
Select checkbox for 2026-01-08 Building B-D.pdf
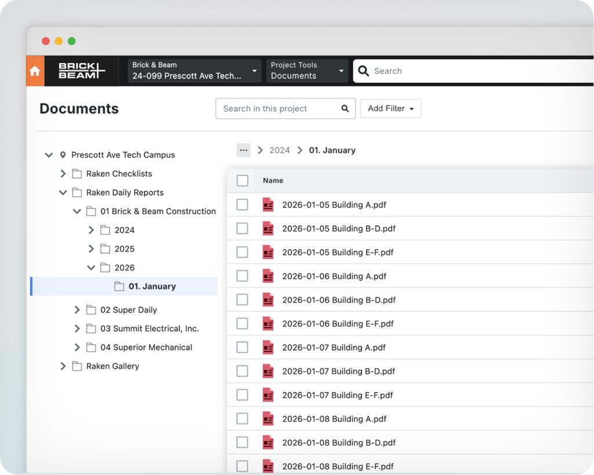pyautogui.click(x=242, y=443)
